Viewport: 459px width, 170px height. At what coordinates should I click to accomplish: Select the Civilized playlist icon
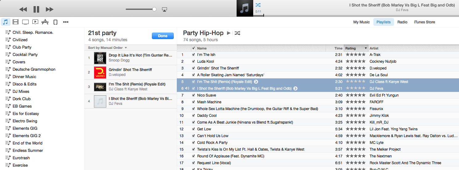point(8,40)
